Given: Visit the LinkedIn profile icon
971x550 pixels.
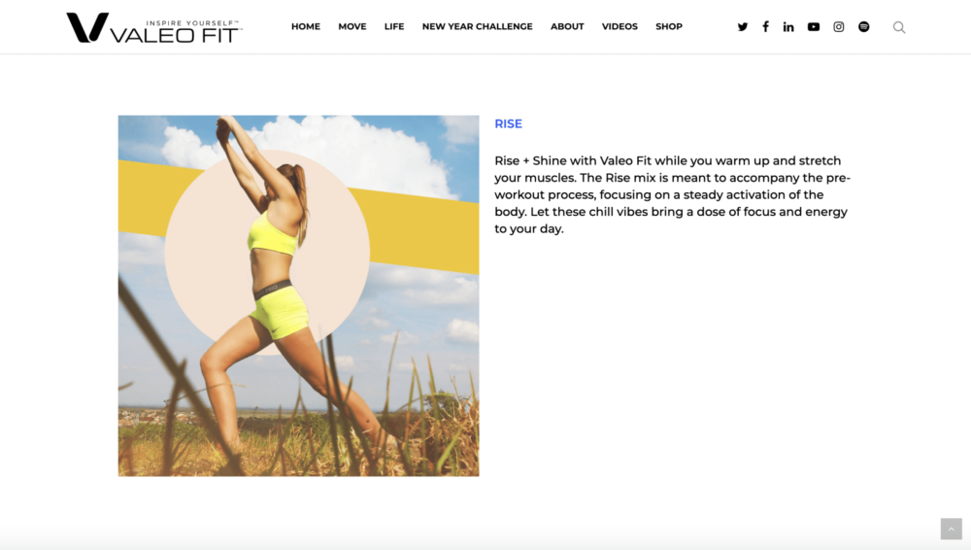Looking at the screenshot, I should (788, 26).
